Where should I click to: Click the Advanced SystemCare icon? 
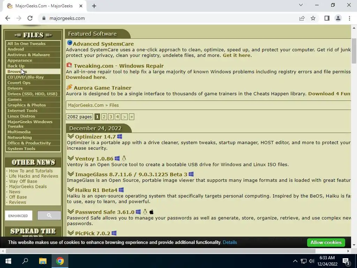(70, 43)
